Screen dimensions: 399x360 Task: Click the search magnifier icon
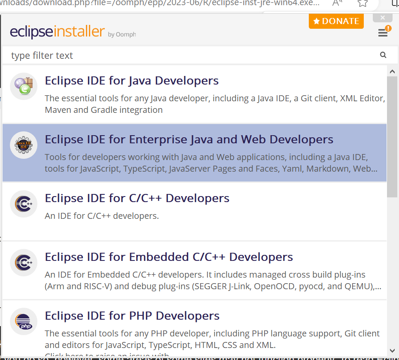pyautogui.click(x=383, y=55)
